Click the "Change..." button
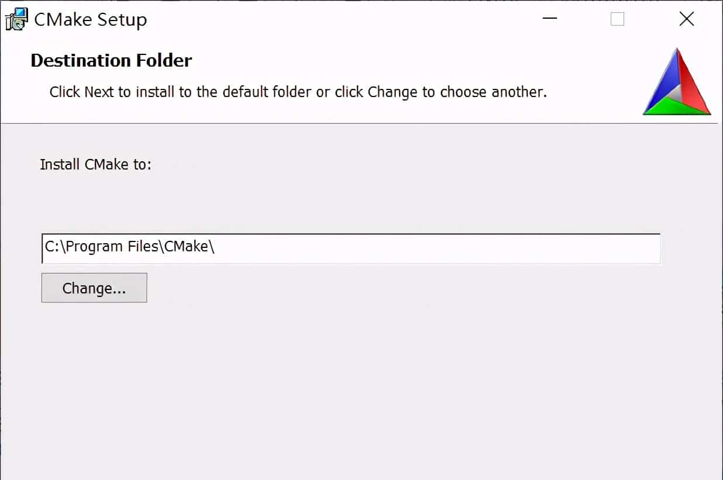723x480 pixels. point(94,288)
